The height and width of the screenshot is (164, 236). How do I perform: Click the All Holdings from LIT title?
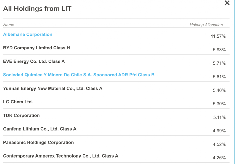[x=37, y=9]
